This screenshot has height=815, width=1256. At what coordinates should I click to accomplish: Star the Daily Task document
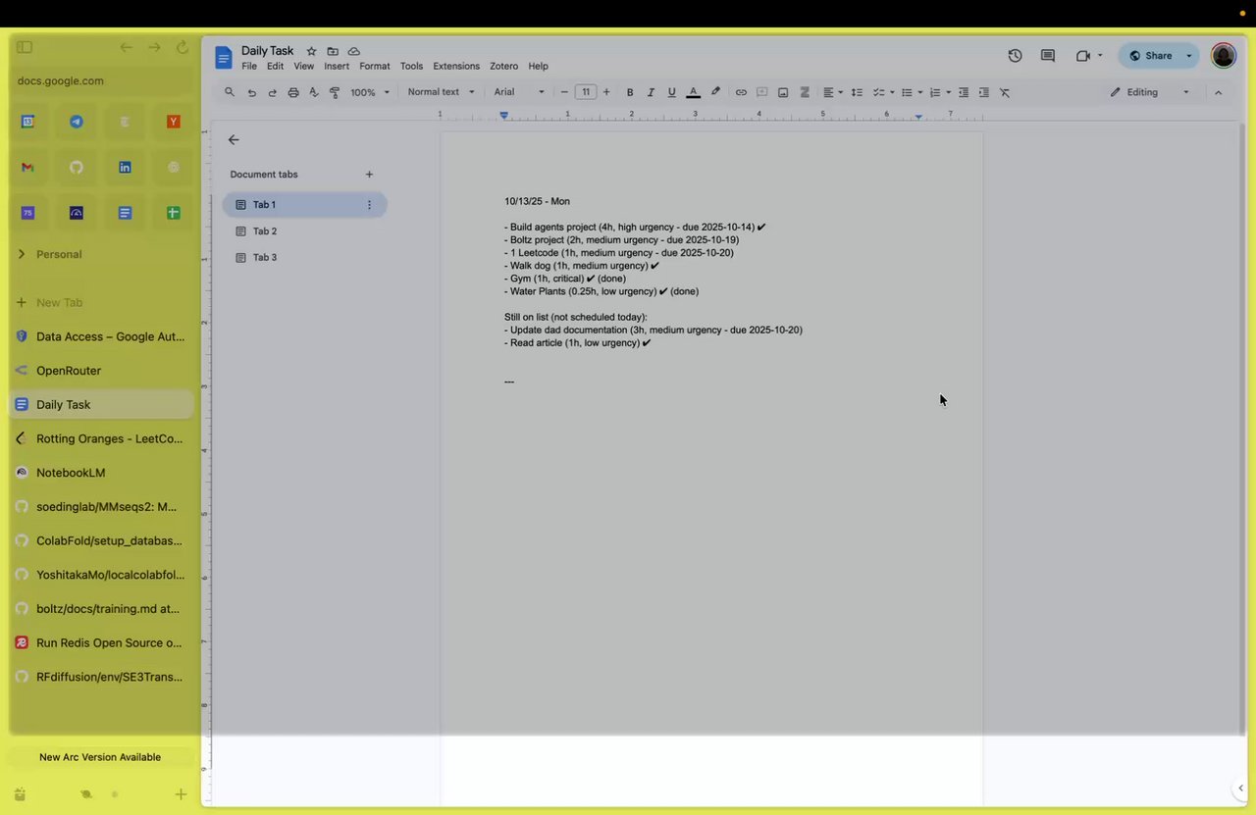click(311, 51)
